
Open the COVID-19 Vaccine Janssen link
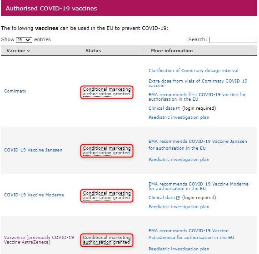pos(33,150)
